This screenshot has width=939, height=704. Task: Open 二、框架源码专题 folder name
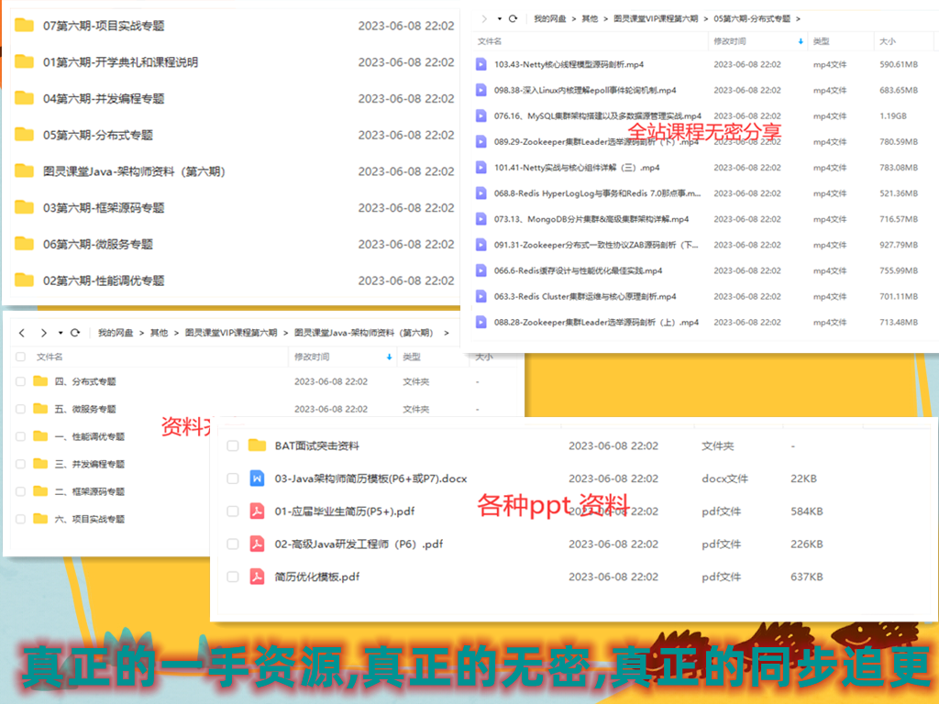click(x=89, y=491)
